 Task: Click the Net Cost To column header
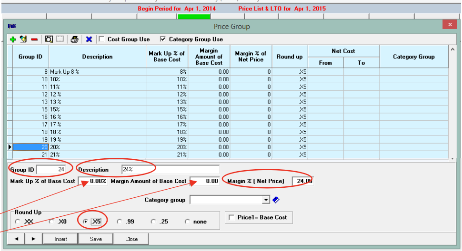[x=361, y=63]
